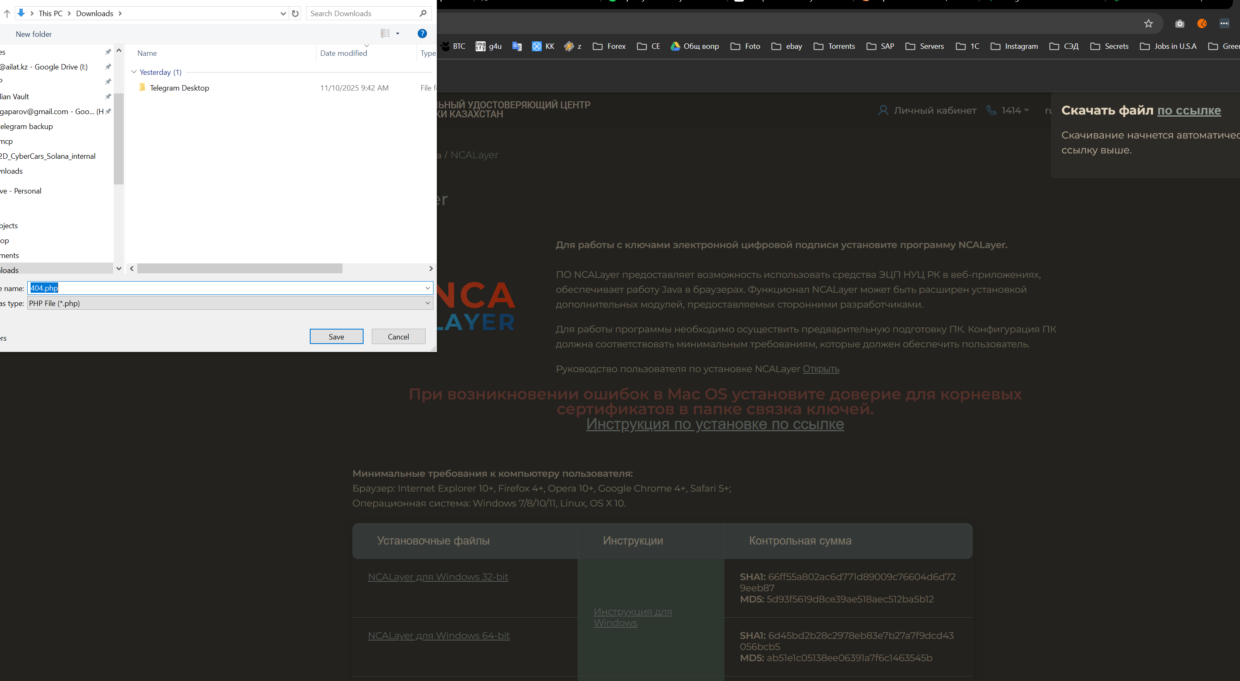The height and width of the screenshot is (681, 1240).
Task: Click the change view icon in the dialog
Action: click(385, 33)
